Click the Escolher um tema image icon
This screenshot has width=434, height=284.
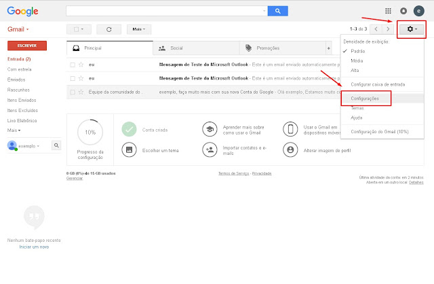pyautogui.click(x=129, y=149)
